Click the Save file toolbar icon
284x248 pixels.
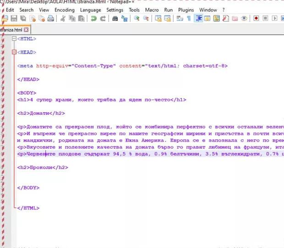click(x=14, y=19)
